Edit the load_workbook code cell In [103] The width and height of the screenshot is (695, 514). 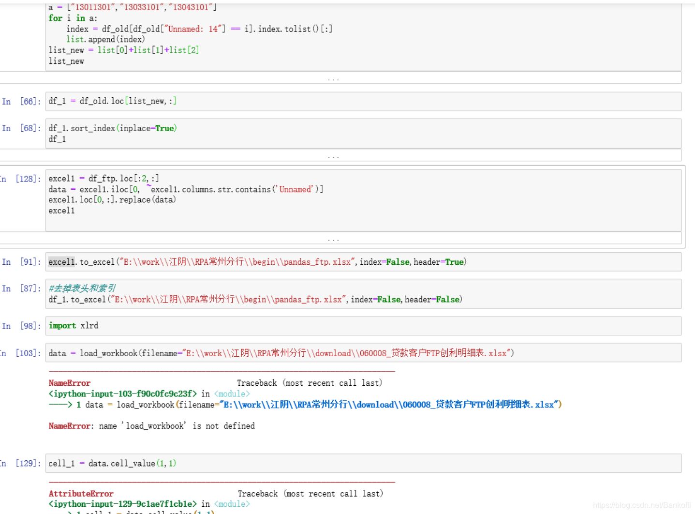click(x=363, y=353)
